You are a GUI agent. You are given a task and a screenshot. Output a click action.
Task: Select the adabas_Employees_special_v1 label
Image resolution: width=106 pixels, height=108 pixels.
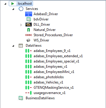coord(56,61)
